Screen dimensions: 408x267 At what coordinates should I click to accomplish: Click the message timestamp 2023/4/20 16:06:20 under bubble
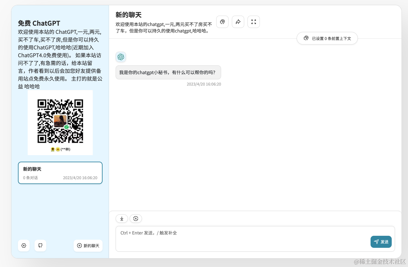coord(204,84)
